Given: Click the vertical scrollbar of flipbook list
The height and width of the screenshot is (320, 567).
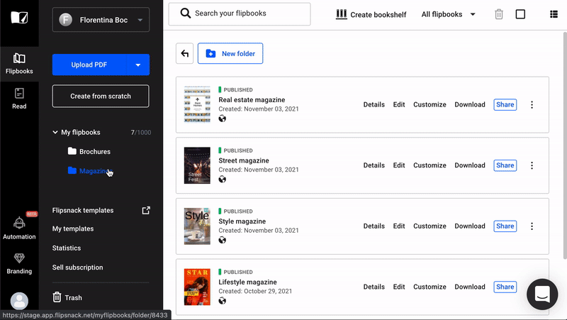Looking at the screenshot, I should 565,145.
